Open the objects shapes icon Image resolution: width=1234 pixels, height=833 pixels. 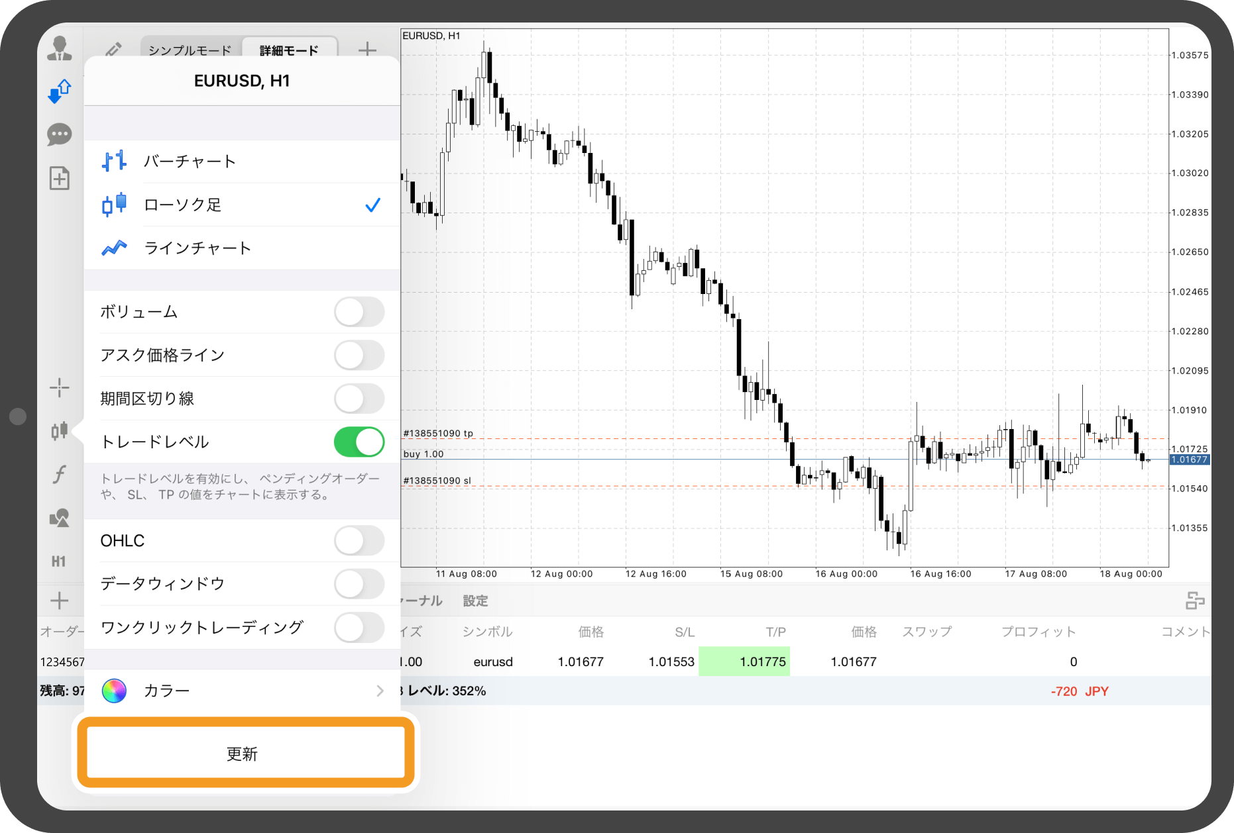(60, 518)
